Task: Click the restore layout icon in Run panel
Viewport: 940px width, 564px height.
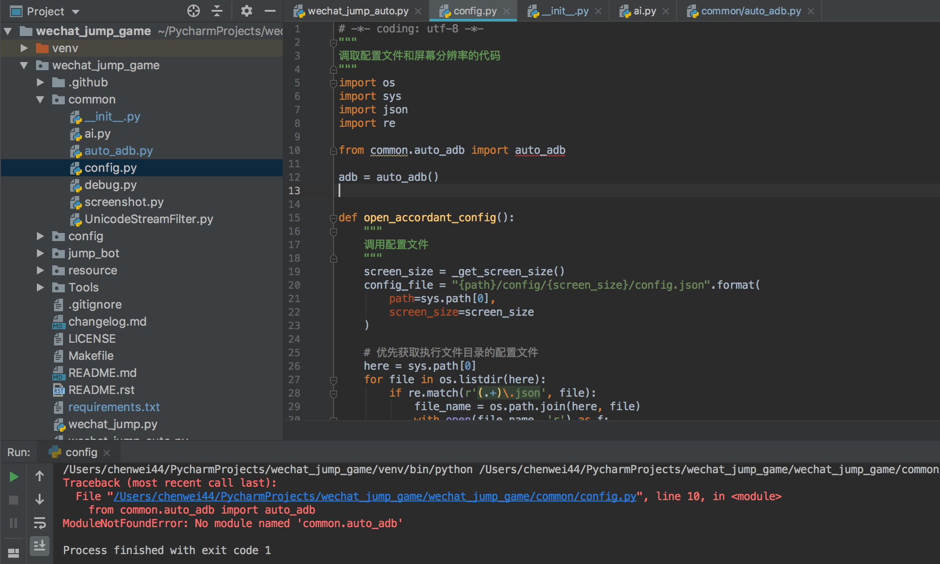Action: point(14,553)
